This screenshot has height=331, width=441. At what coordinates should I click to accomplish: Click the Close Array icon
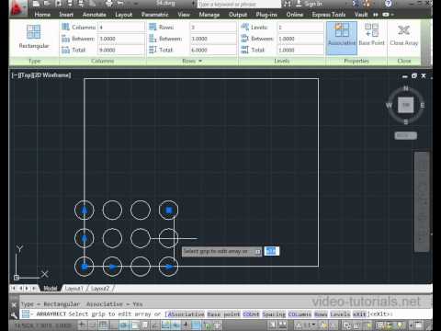(403, 30)
